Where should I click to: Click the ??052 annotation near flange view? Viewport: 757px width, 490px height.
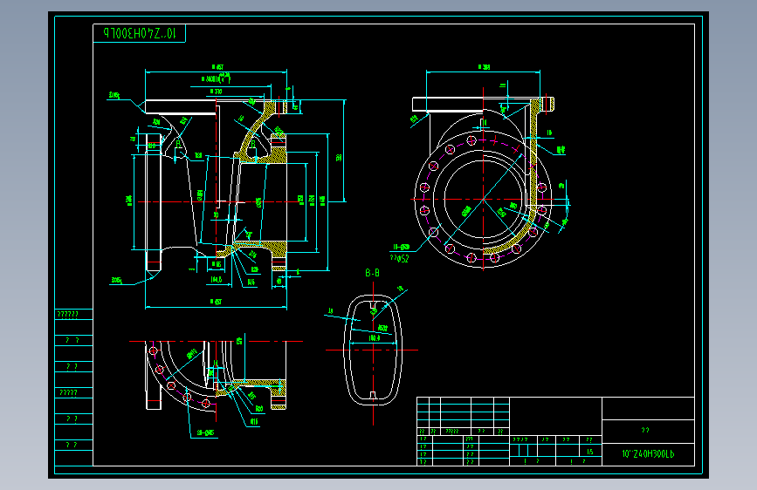pyautogui.click(x=399, y=258)
